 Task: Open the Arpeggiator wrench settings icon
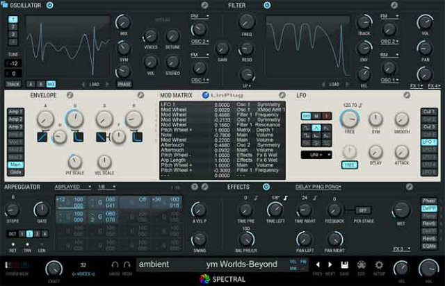204,187
